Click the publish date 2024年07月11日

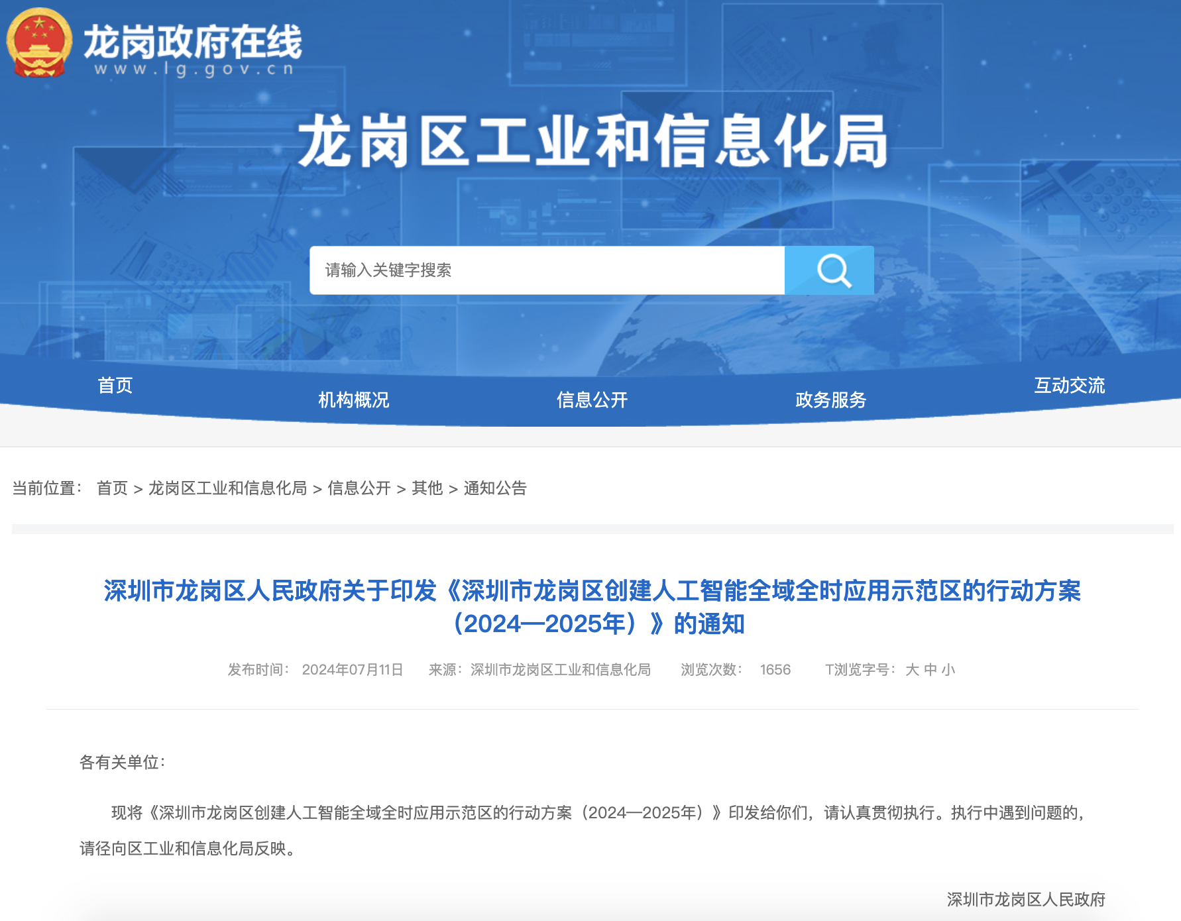point(353,670)
